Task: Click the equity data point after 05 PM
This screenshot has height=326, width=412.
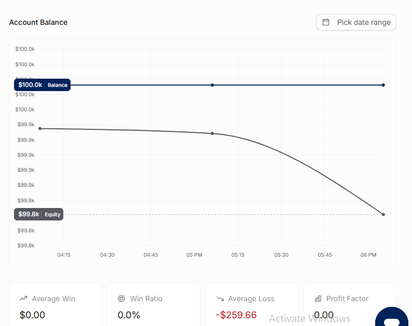Action: [212, 134]
